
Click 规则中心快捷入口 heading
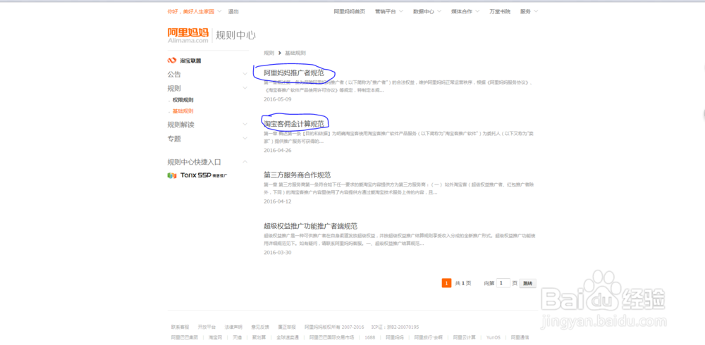click(195, 162)
